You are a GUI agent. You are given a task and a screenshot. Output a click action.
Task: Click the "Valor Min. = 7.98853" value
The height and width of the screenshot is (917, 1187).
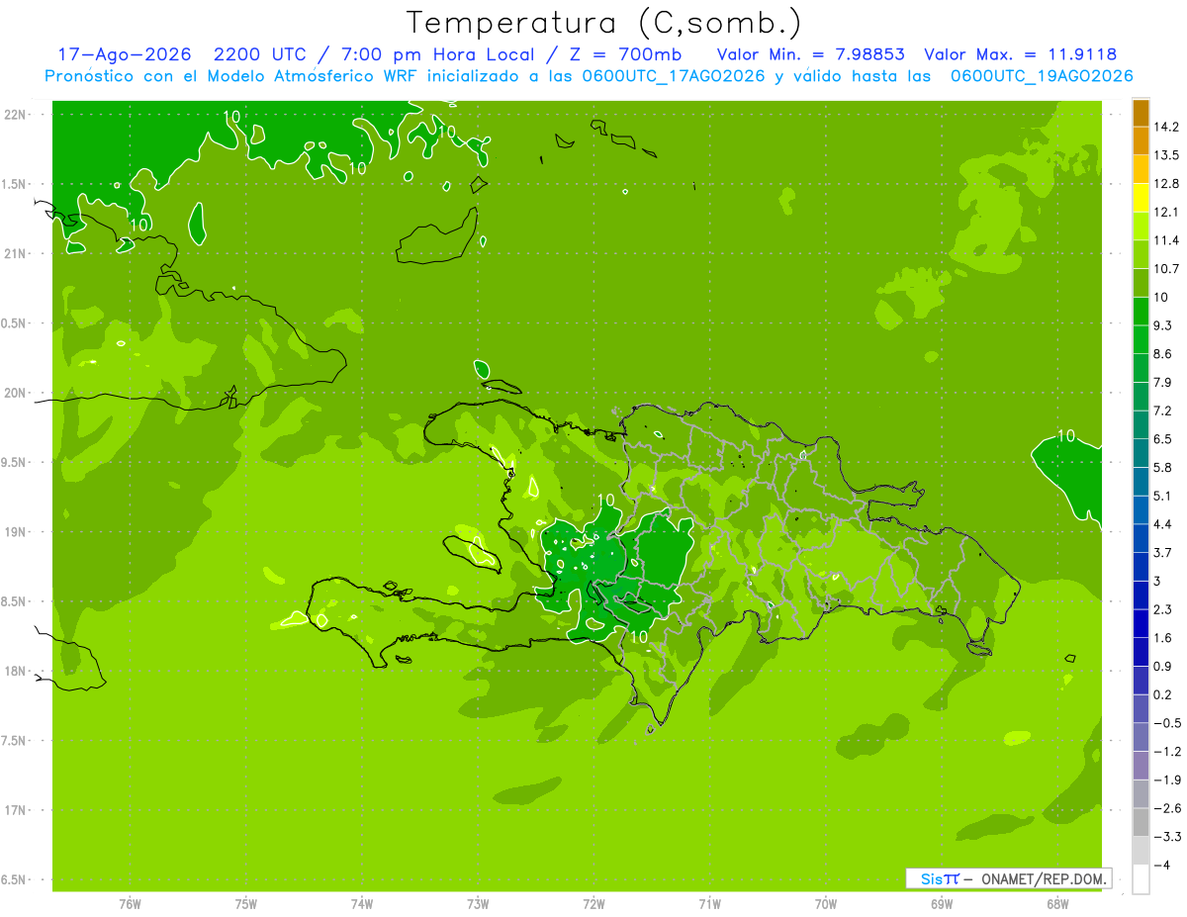click(x=811, y=54)
